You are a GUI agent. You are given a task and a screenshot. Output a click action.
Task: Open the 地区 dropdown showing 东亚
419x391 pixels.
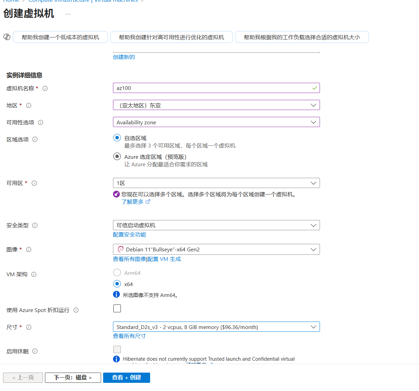[x=216, y=105]
